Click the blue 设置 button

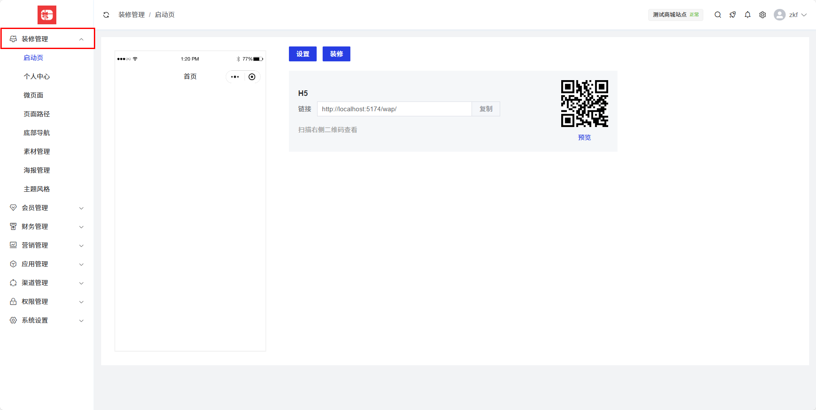tap(303, 54)
